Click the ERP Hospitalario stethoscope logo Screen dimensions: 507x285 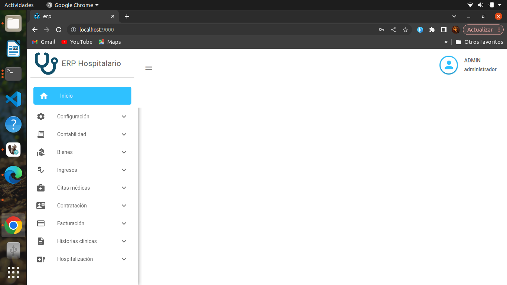46,63
